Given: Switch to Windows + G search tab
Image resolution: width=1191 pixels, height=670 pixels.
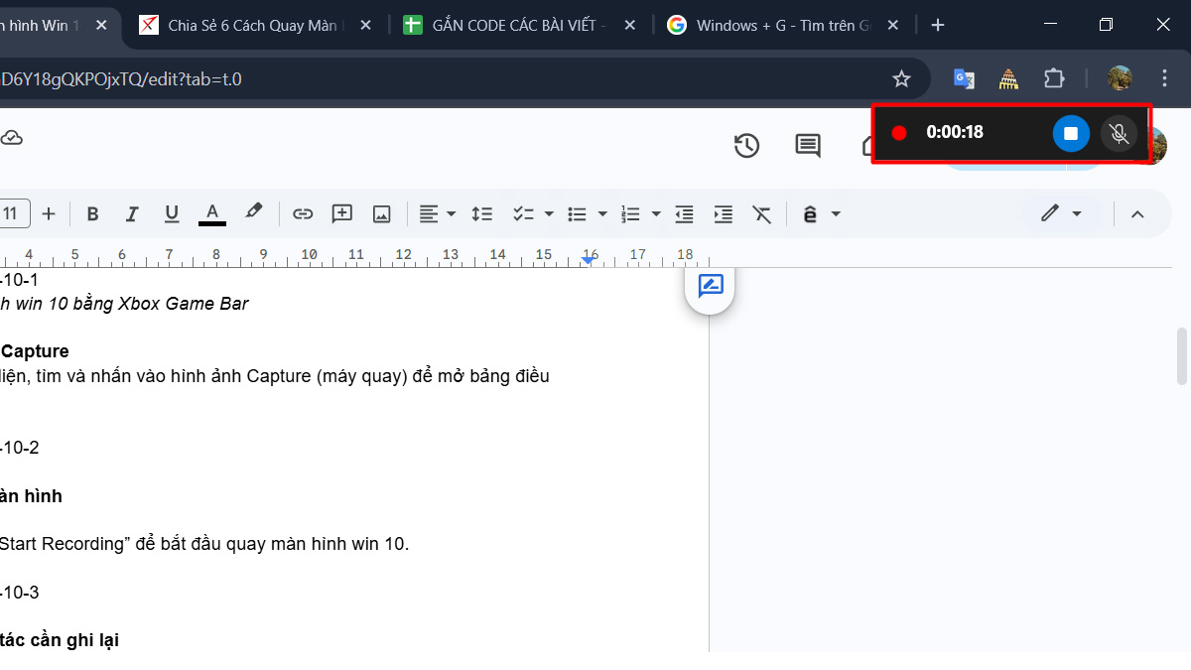Looking at the screenshot, I should 782,26.
